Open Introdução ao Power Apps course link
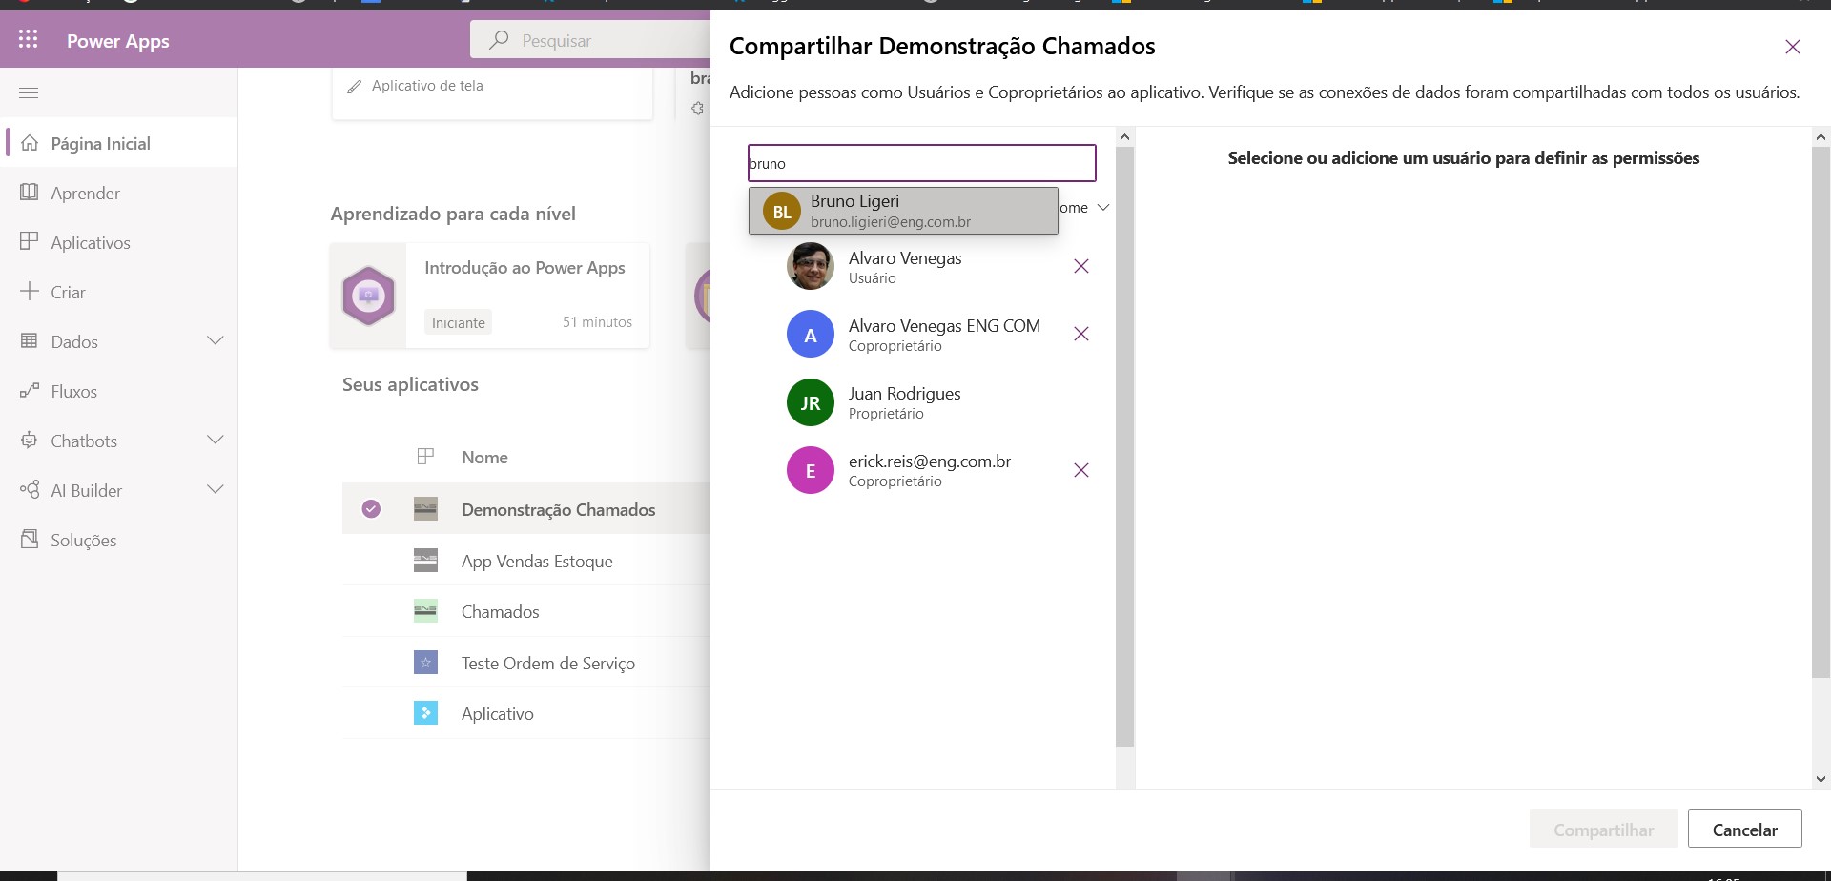The height and width of the screenshot is (881, 1831). 525,268
